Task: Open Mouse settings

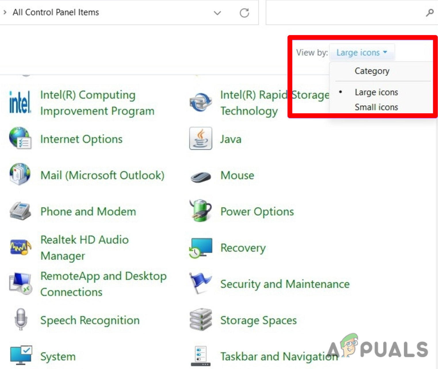Action: click(237, 175)
